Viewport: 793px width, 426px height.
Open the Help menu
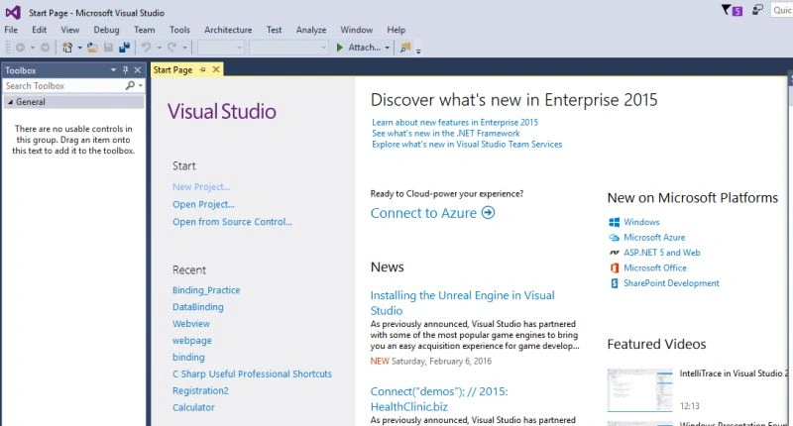[x=396, y=30]
